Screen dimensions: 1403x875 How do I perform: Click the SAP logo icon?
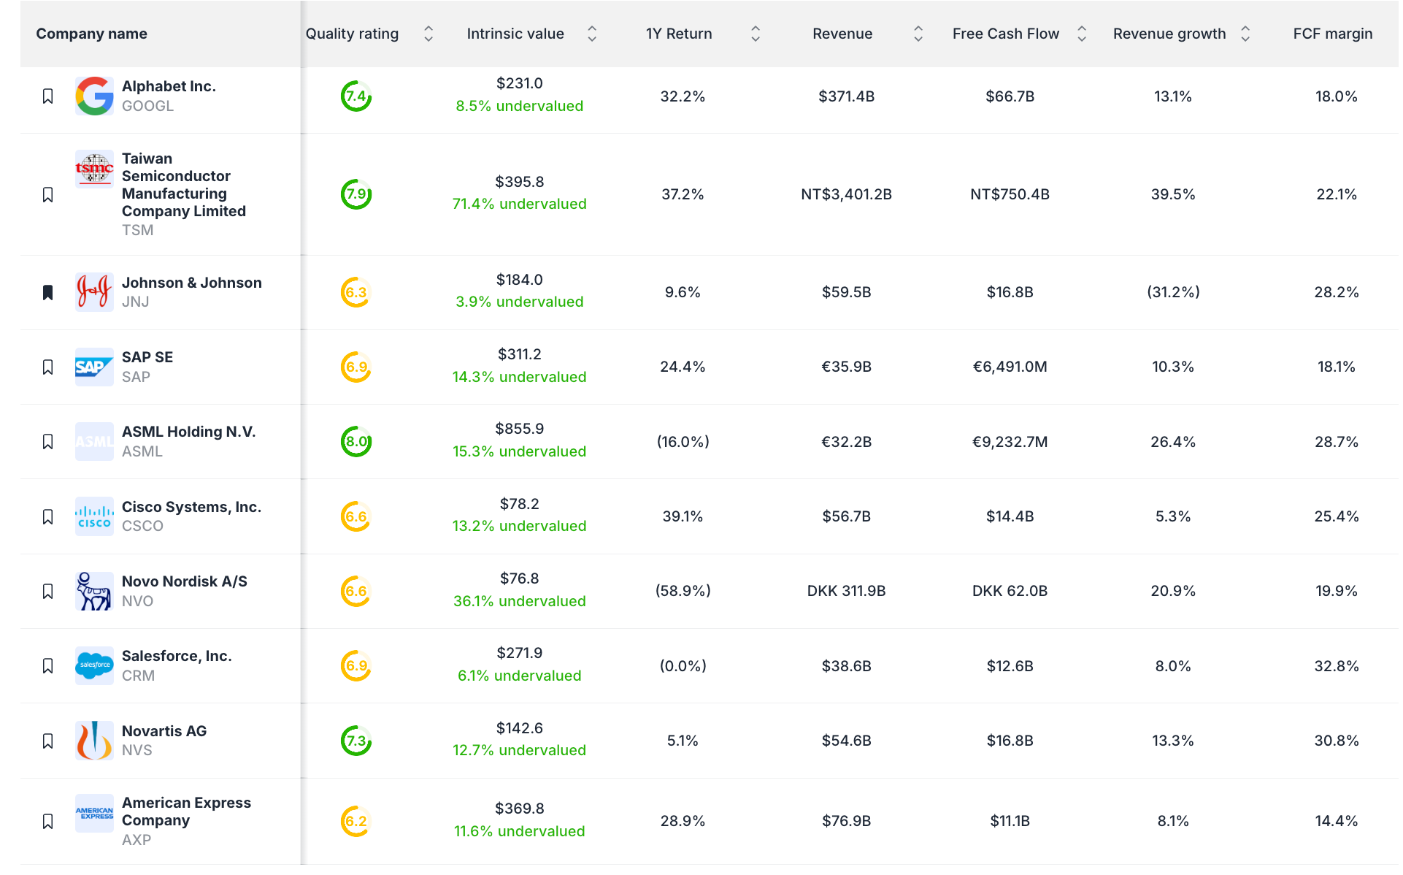click(93, 367)
